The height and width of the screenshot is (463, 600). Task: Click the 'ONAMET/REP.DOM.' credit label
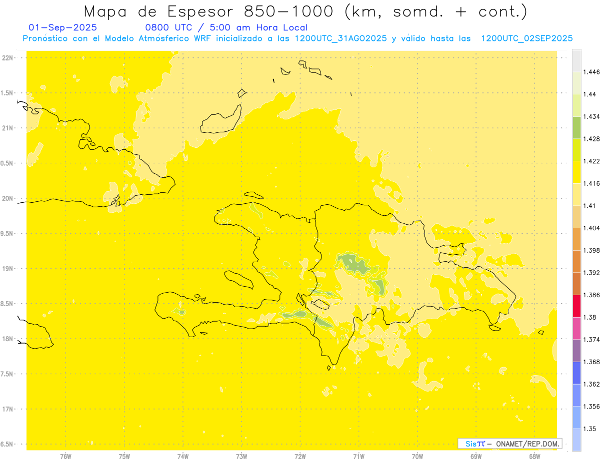coord(528,444)
